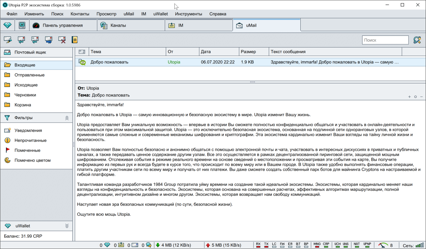The image size is (426, 249).
Task: Click the UPNP indicator in status bar
Action: (x=367, y=245)
